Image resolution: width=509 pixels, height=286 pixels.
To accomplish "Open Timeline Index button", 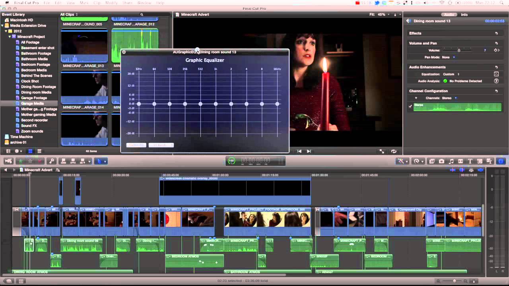I will coord(21,281).
